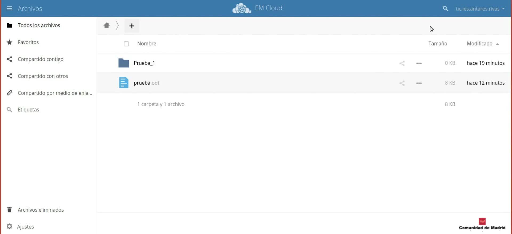512x234 pixels.
Task: Open more actions for Prueba_1
Action: click(x=419, y=63)
